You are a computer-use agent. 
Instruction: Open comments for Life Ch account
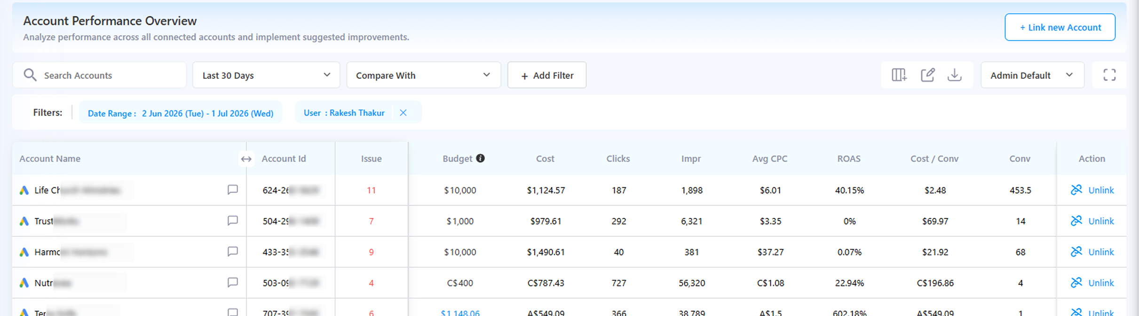coord(232,190)
